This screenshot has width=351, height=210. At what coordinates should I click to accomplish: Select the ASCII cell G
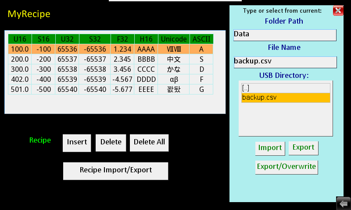coord(201,89)
